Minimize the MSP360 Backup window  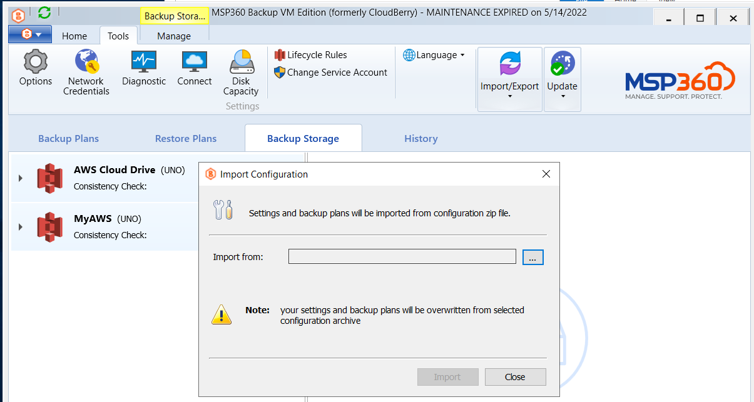click(668, 18)
